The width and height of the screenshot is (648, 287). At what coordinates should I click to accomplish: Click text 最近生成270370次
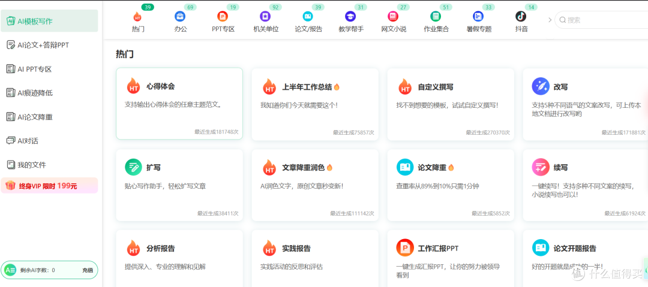(x=488, y=132)
